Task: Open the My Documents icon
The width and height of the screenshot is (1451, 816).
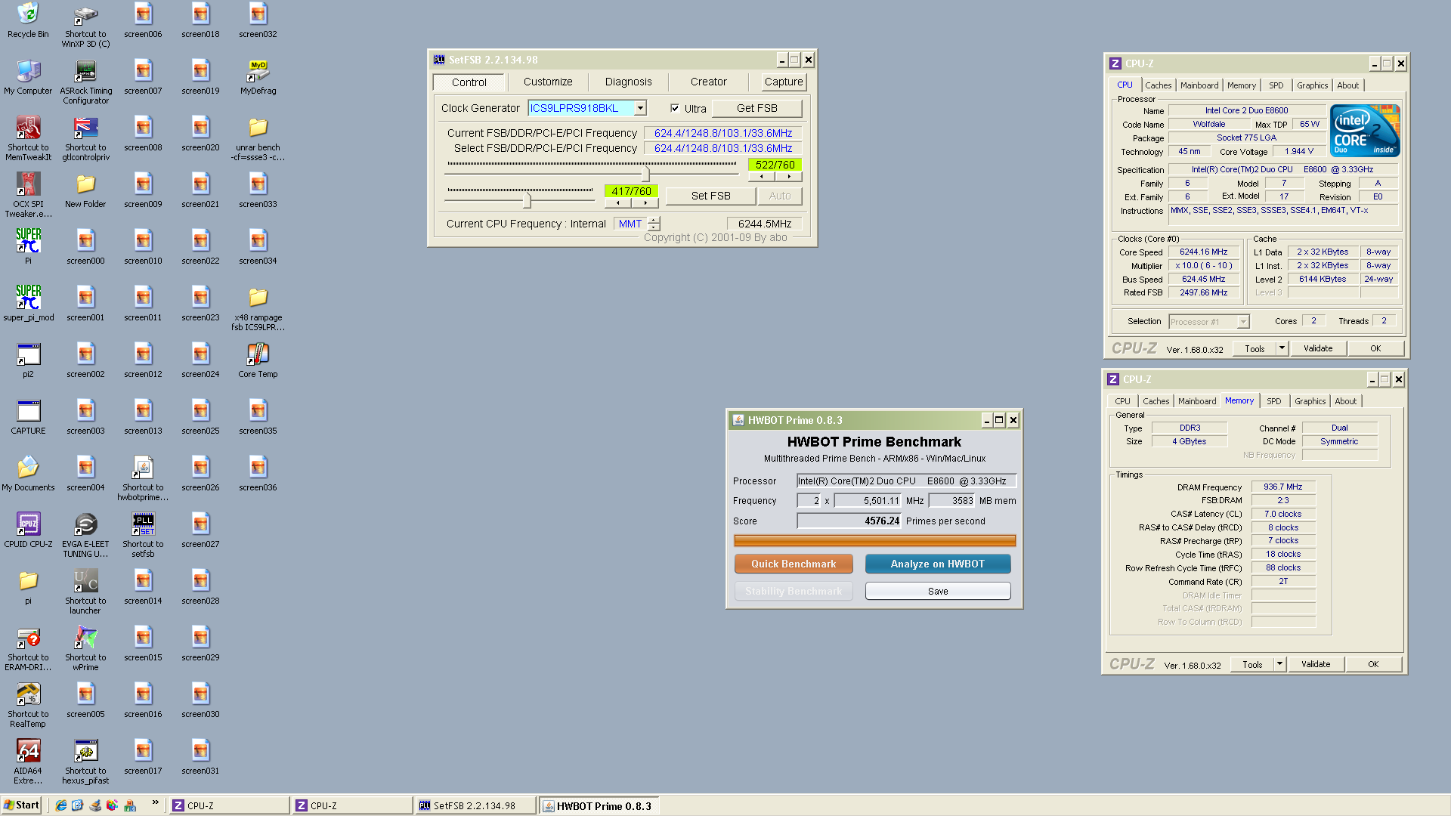Action: [28, 474]
